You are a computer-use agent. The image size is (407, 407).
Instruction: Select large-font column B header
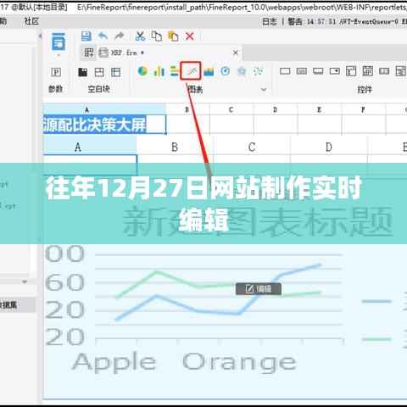coord(175,148)
